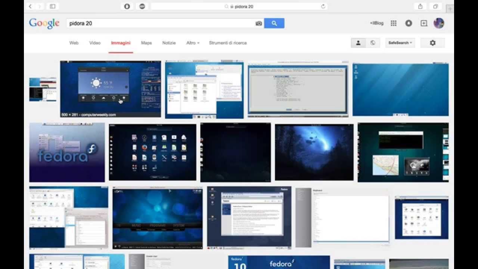Open the plain blue wallpaper thumbnail in first row
The height and width of the screenshot is (269, 478).
tap(401, 90)
